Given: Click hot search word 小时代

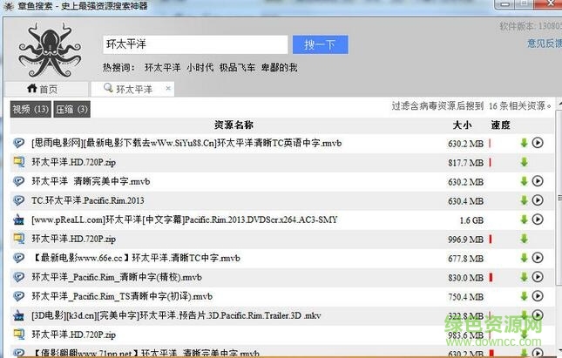Looking at the screenshot, I should tap(200, 67).
